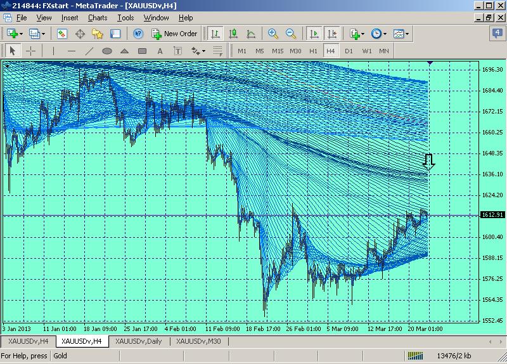
Task: Select the trendline drawing tool
Action: (x=89, y=51)
